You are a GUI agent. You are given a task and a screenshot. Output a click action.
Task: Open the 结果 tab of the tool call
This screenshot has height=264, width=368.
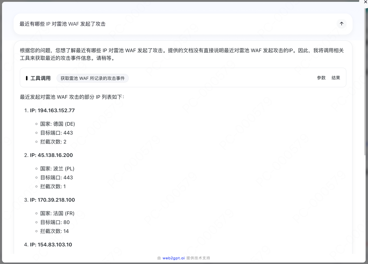(336, 78)
